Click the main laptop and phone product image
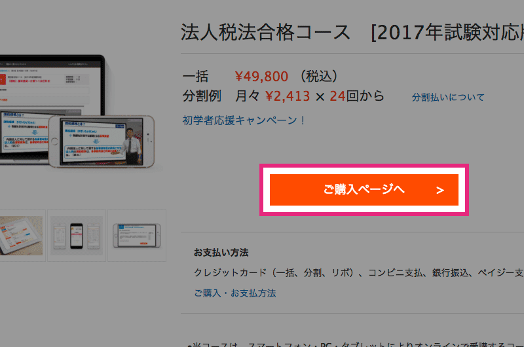The height and width of the screenshot is (347, 524). click(x=77, y=112)
